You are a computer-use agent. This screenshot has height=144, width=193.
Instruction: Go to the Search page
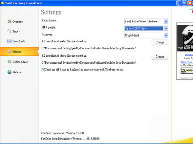pos(16,31)
